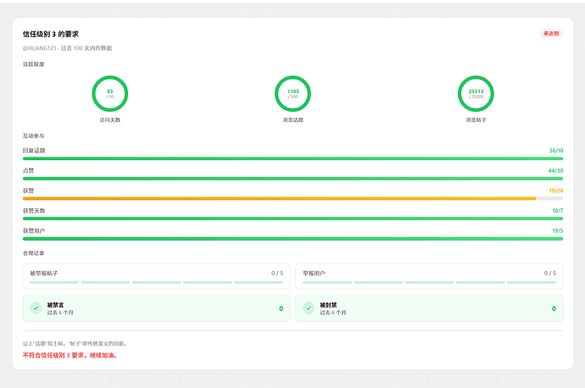Click the 互动参与 section label

click(34, 136)
